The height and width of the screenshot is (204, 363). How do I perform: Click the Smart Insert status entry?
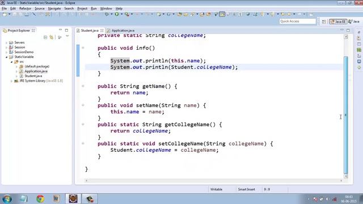246,189
